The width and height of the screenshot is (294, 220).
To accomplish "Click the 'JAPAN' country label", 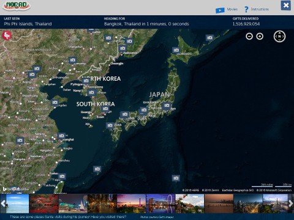I will click(x=159, y=95).
